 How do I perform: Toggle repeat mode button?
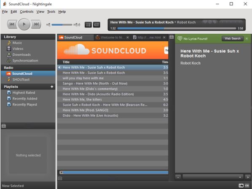[97, 24]
